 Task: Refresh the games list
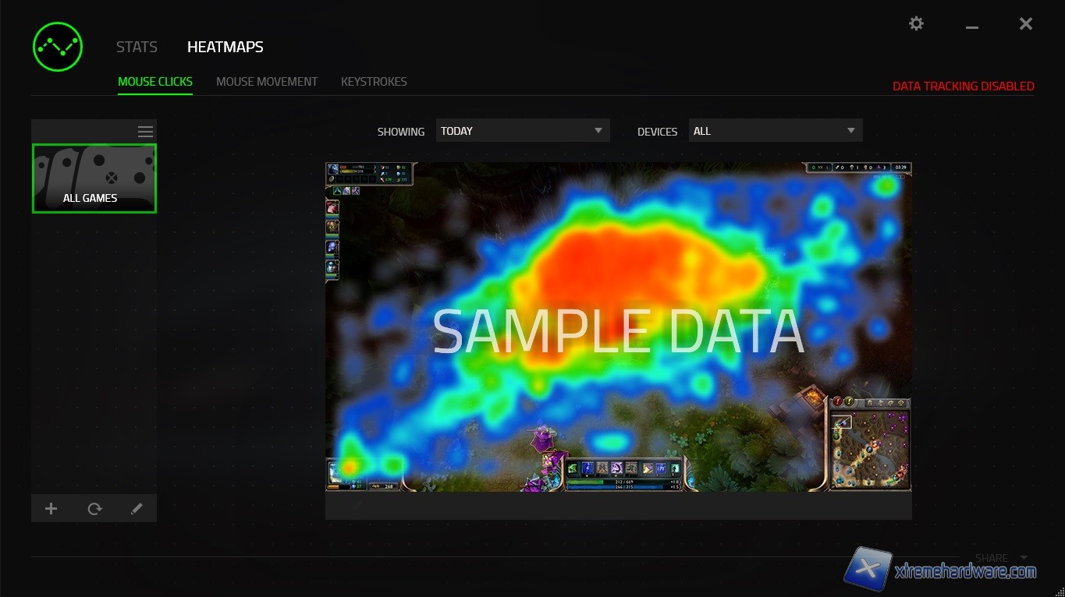pyautogui.click(x=94, y=509)
